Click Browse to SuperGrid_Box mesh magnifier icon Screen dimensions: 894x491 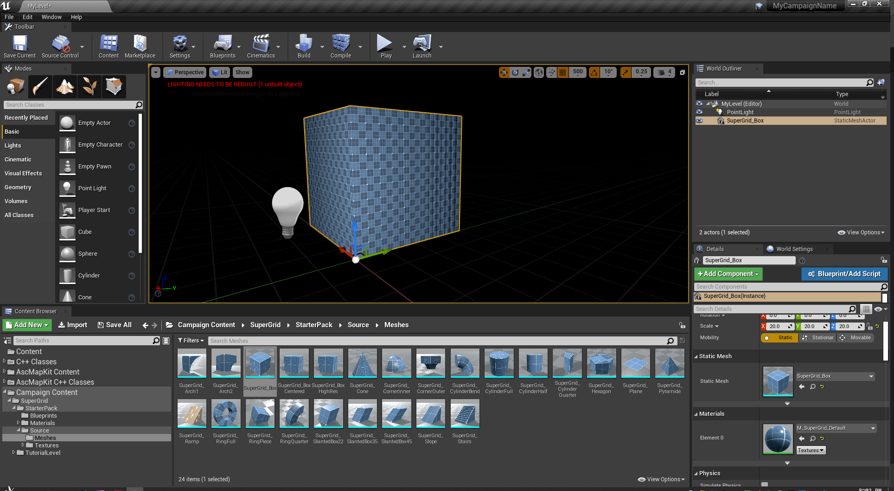[x=813, y=387]
